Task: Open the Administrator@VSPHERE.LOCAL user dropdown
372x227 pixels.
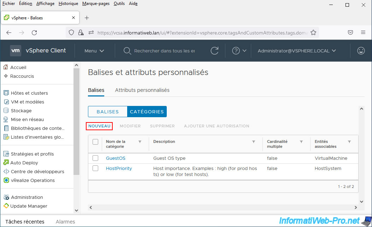Action: coord(297,51)
